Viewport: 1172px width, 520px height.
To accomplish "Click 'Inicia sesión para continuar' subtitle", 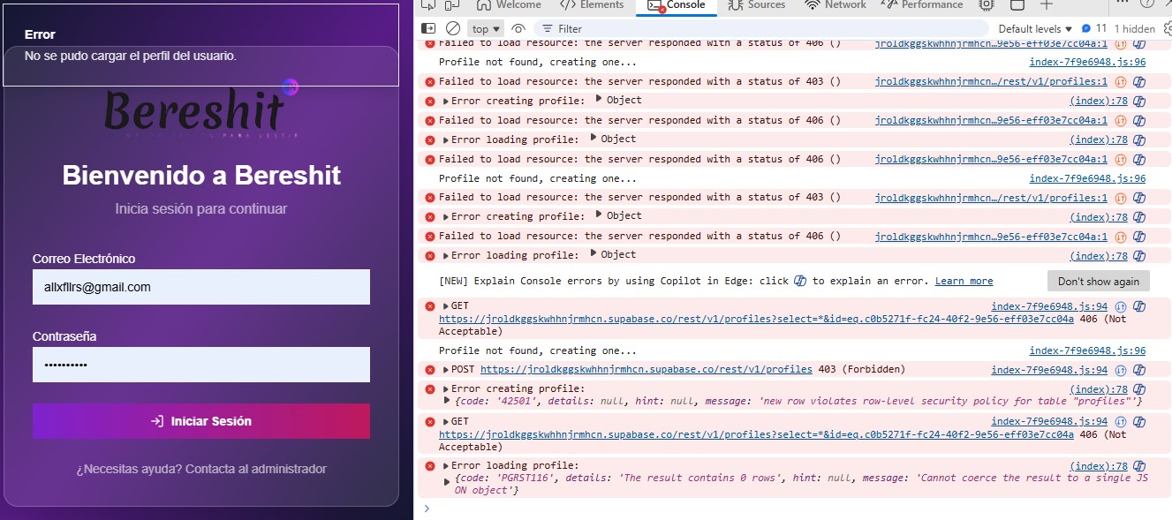I will (201, 209).
